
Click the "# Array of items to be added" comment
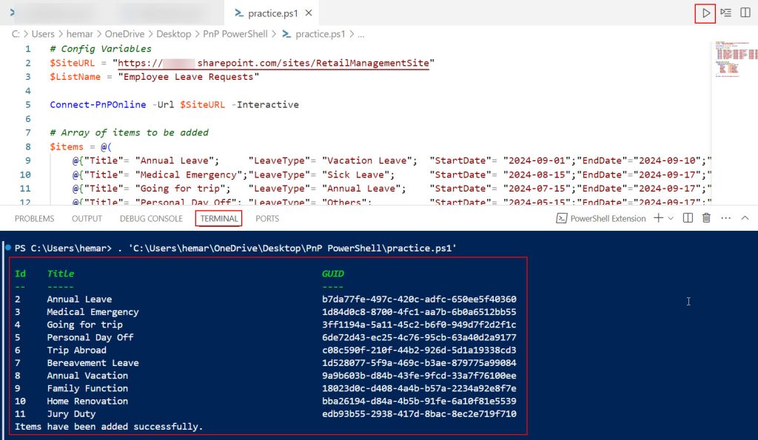[129, 133]
